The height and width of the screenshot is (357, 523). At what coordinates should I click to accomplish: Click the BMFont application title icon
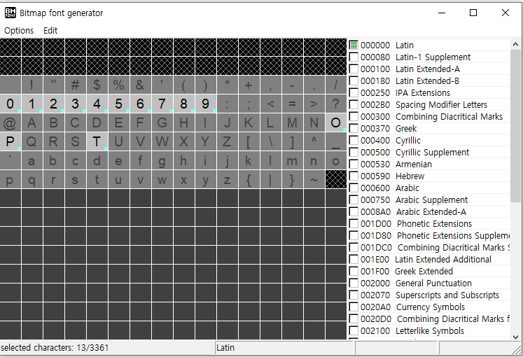[x=11, y=13]
